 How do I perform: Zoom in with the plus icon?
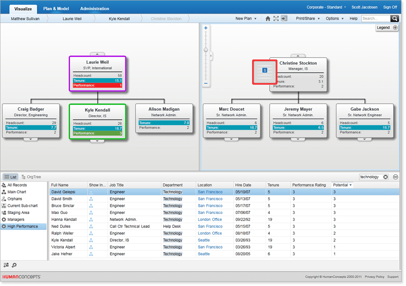(x=206, y=28)
